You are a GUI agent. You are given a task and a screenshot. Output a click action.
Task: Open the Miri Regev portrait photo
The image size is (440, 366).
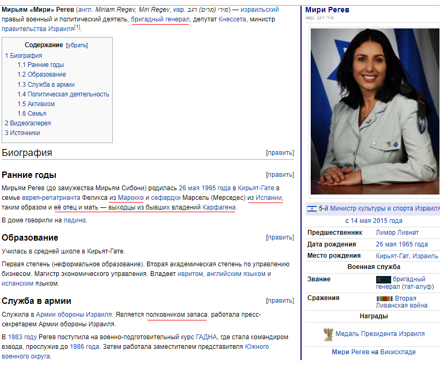(375, 111)
